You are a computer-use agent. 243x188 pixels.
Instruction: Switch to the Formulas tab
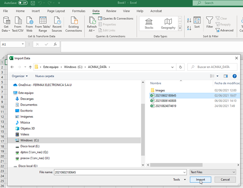click(x=78, y=11)
